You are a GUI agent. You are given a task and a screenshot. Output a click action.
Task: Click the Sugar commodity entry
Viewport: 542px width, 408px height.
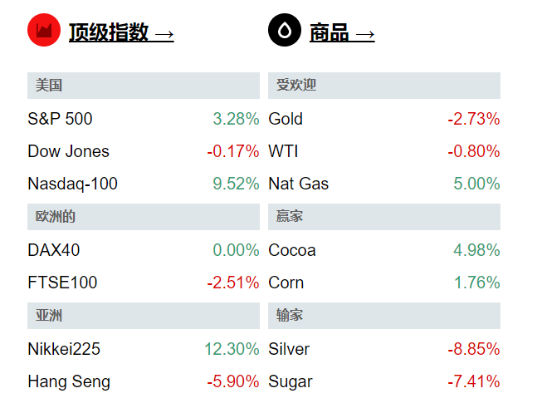[x=291, y=382]
